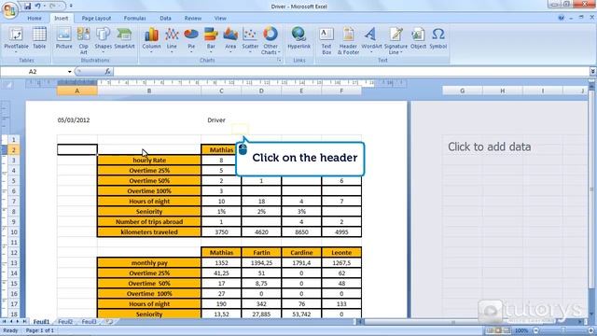The image size is (597, 336).
Task: Choose a Column chart
Action: pos(151,40)
